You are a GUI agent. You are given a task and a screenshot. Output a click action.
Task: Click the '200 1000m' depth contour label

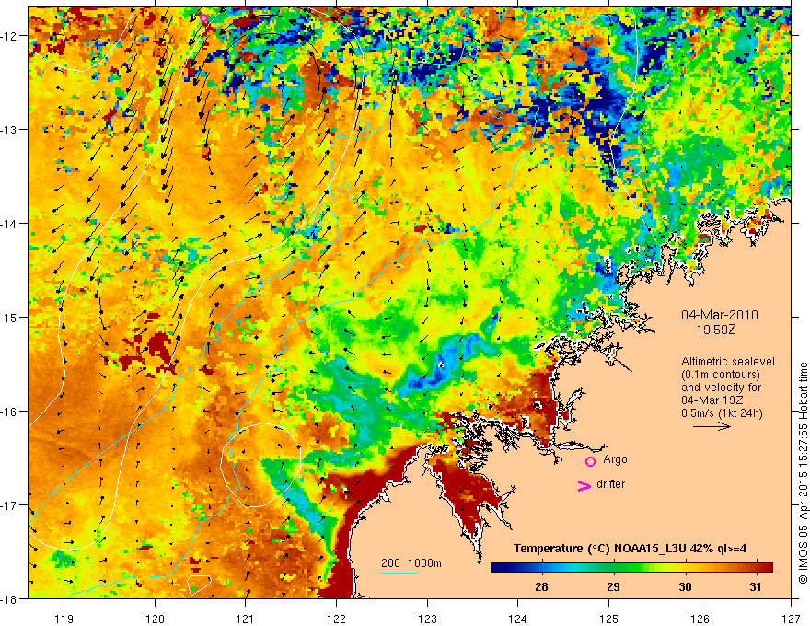411,563
